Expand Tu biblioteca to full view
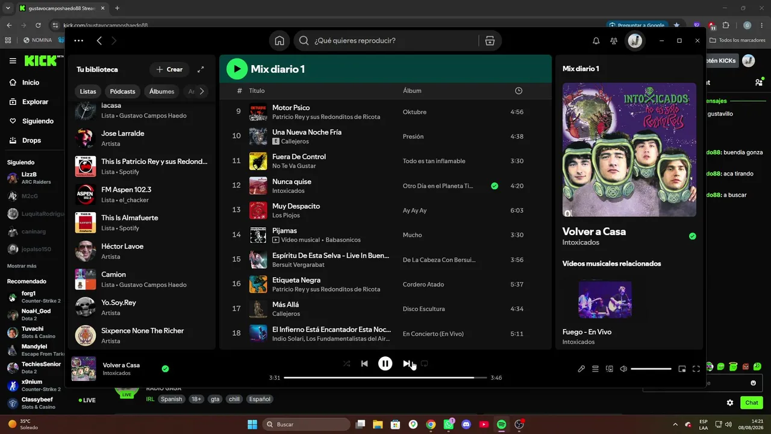Image resolution: width=771 pixels, height=434 pixels. tap(201, 69)
